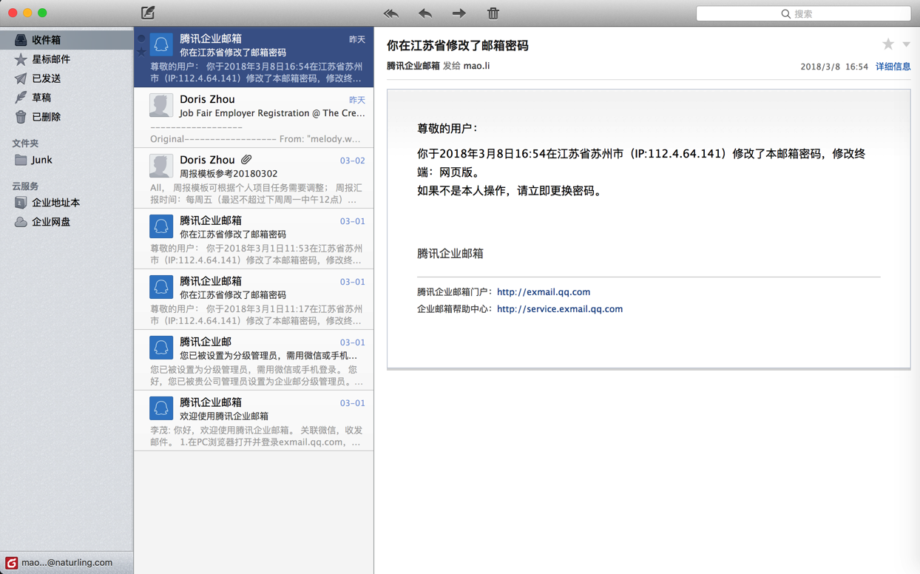
Task: Click the 昨天 date on Doris Zhou's Job Fair email
Action: pyautogui.click(x=357, y=100)
